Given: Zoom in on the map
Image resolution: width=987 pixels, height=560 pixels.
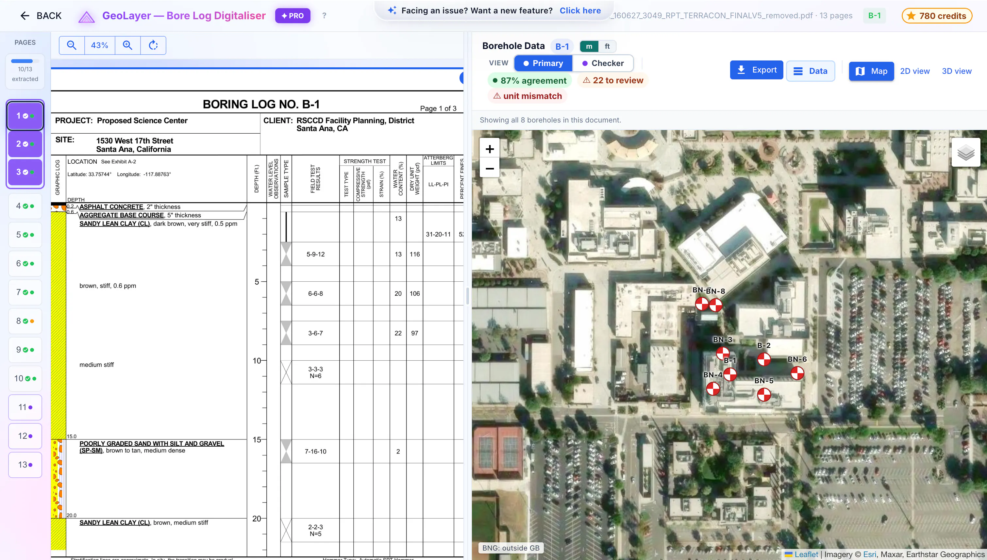Looking at the screenshot, I should tap(490, 149).
